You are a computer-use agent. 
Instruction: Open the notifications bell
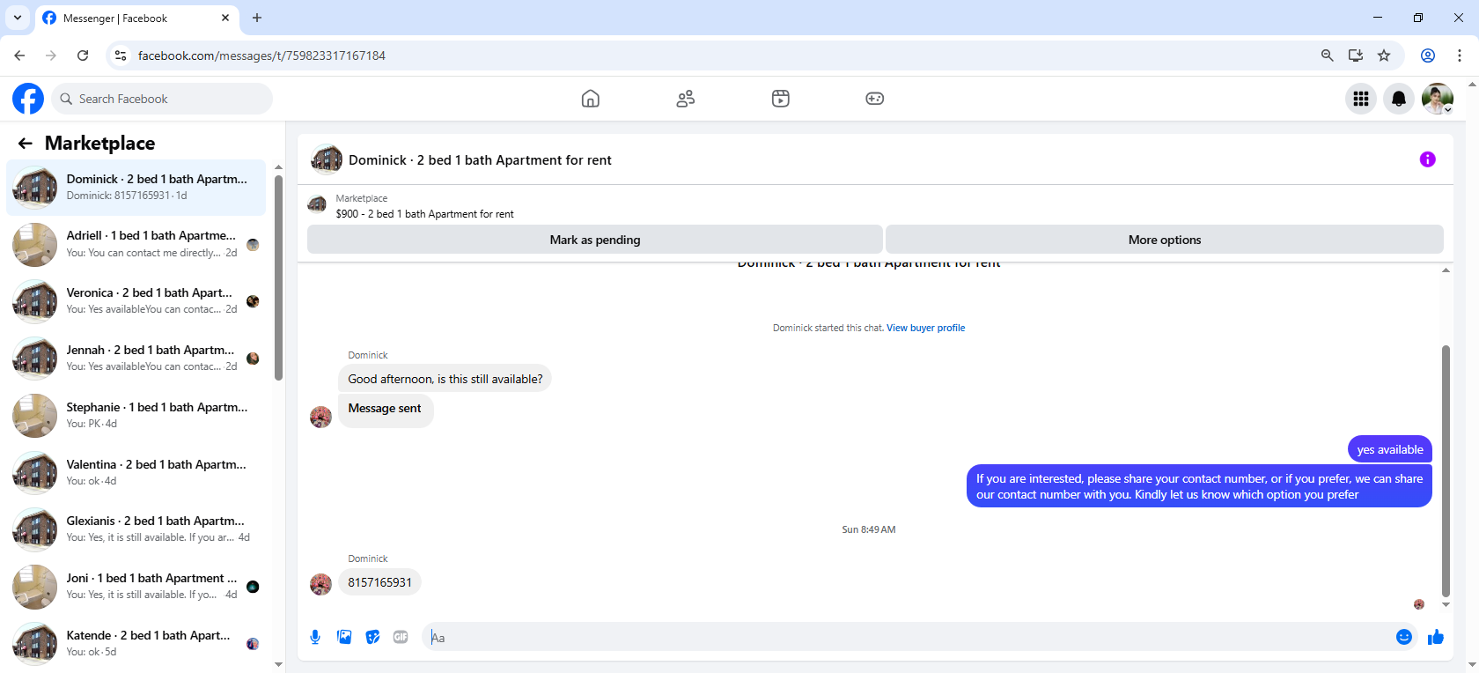[x=1399, y=99]
